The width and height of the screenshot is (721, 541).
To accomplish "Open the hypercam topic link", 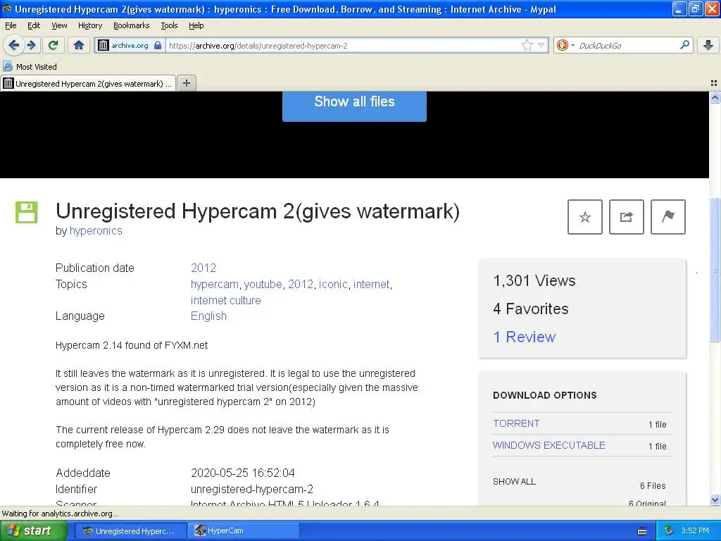I will [214, 285].
